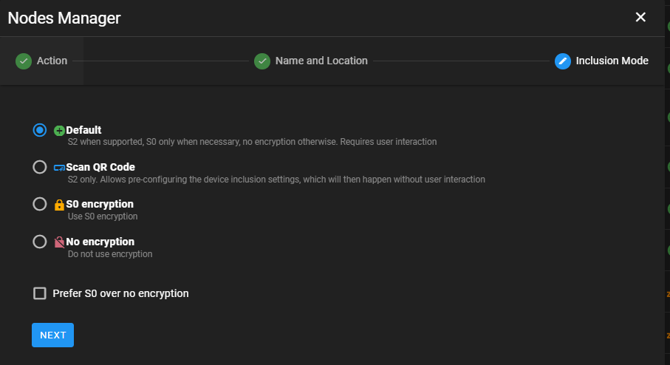Open the Inclusion Mode step label
Screen dimensions: 670x365
click(x=612, y=61)
